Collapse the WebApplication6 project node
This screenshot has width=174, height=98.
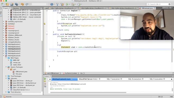point(4,56)
